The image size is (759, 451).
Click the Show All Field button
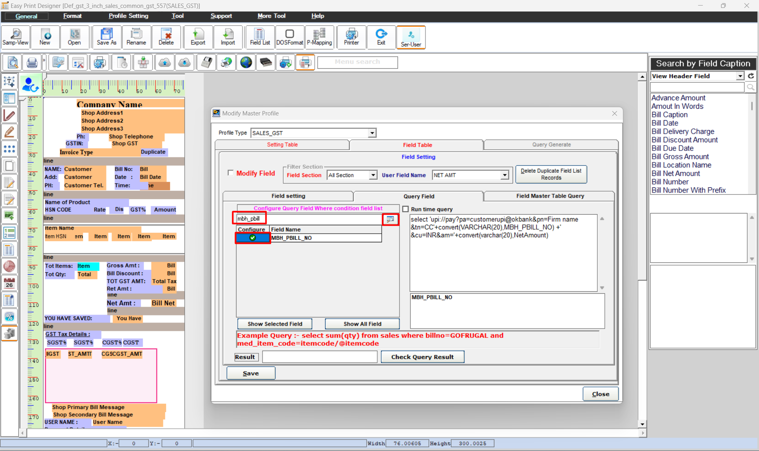[x=362, y=324]
